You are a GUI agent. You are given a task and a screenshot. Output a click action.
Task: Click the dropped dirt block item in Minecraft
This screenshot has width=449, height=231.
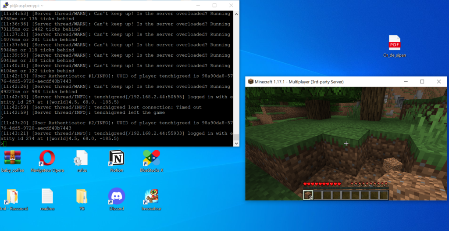(x=393, y=165)
